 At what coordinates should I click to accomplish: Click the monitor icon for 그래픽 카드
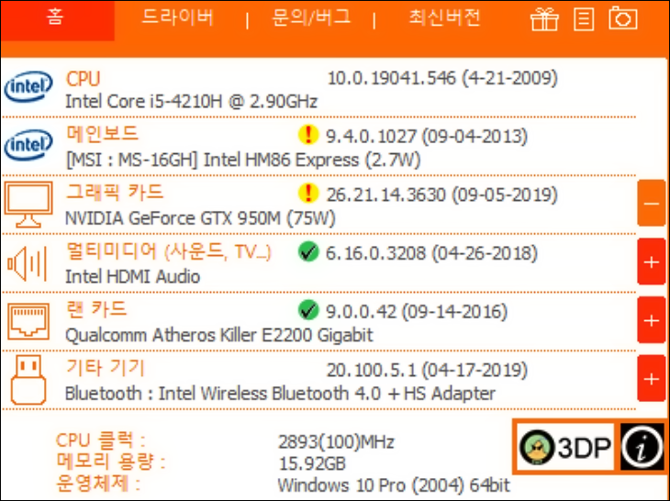[28, 204]
